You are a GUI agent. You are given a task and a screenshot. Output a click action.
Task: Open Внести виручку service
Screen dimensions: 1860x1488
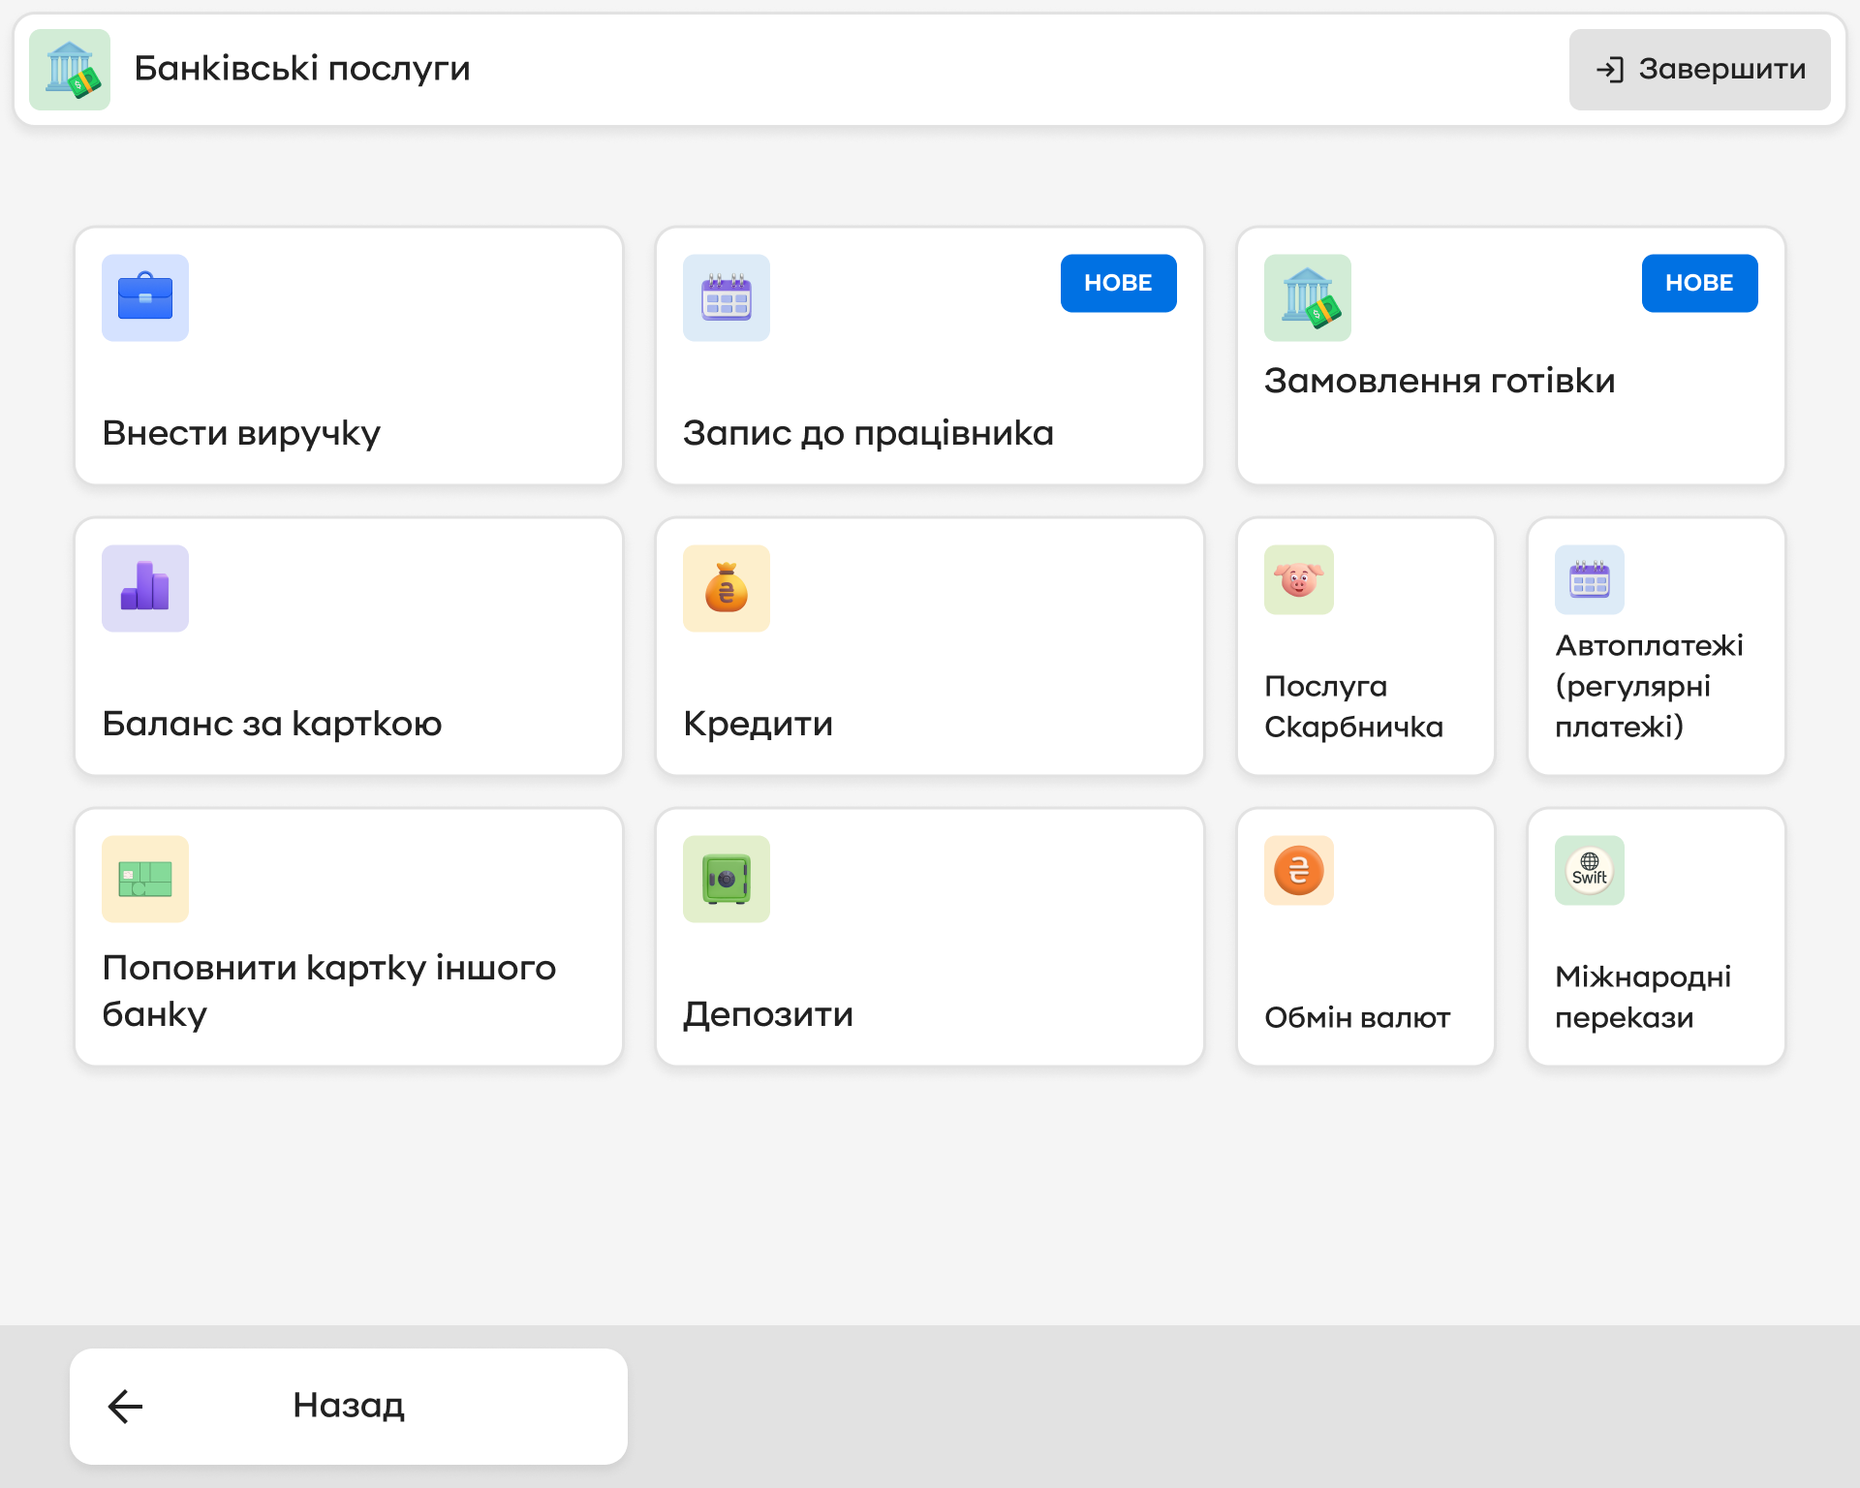349,356
